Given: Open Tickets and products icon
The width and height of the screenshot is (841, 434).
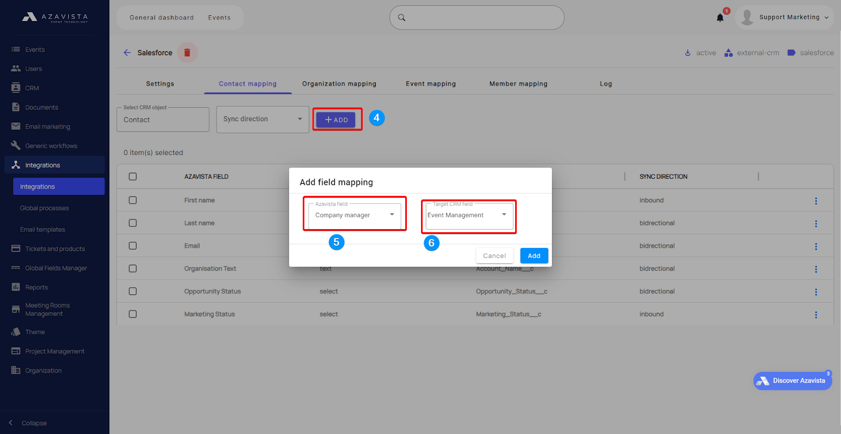Looking at the screenshot, I should click(16, 249).
